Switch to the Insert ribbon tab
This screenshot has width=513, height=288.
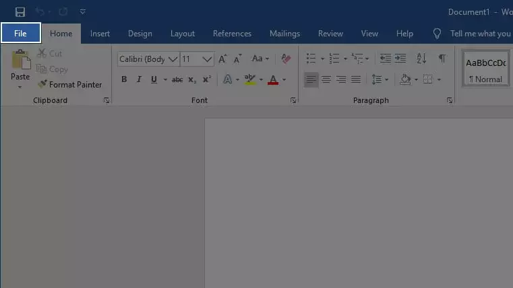tap(100, 34)
